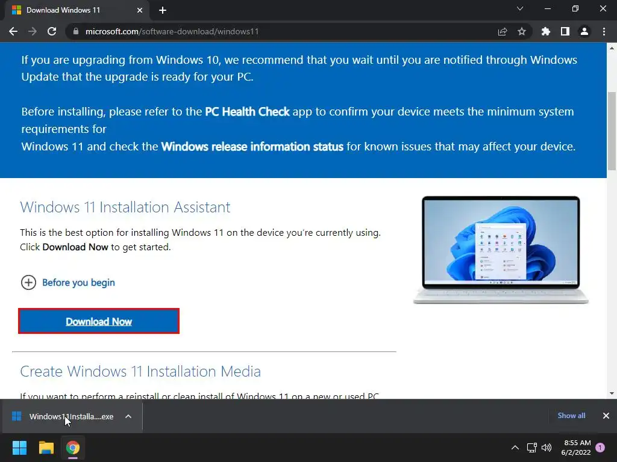The height and width of the screenshot is (462, 617).
Task: Click the Windows 11 laptop image
Action: pyautogui.click(x=501, y=250)
